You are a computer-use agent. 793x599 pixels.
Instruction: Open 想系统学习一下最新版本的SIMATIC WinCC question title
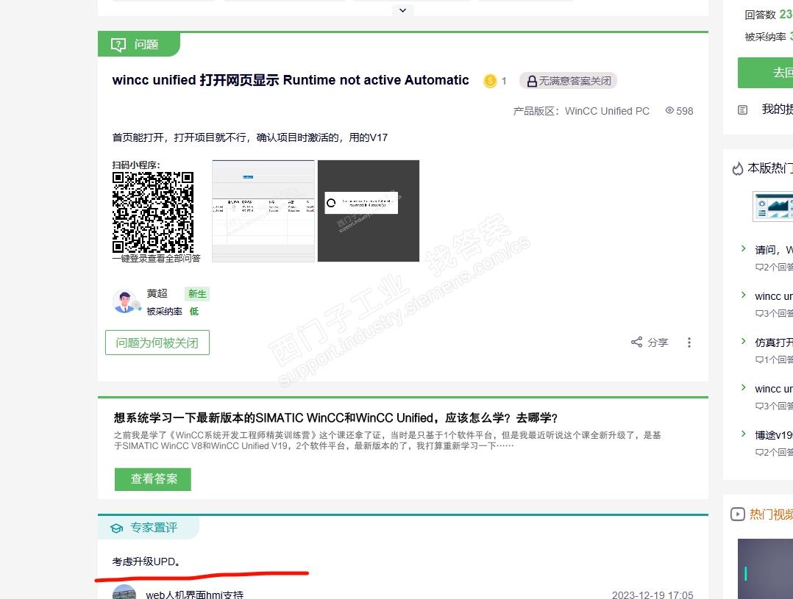335,418
